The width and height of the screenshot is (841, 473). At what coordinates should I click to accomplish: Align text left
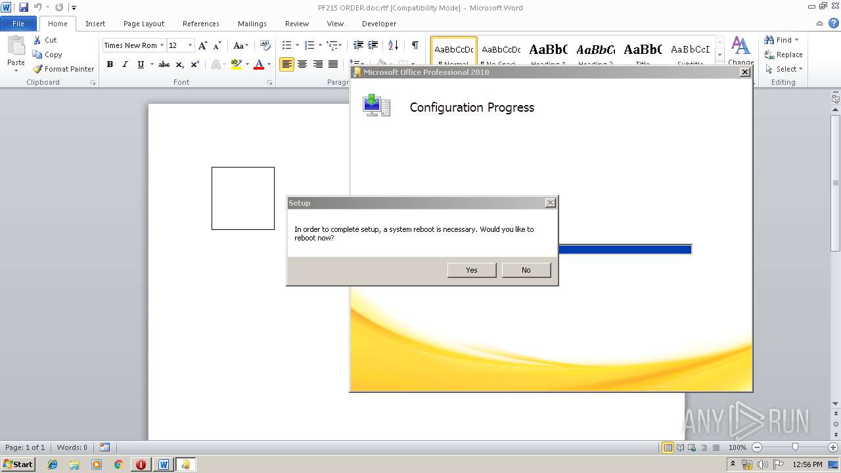[x=286, y=64]
